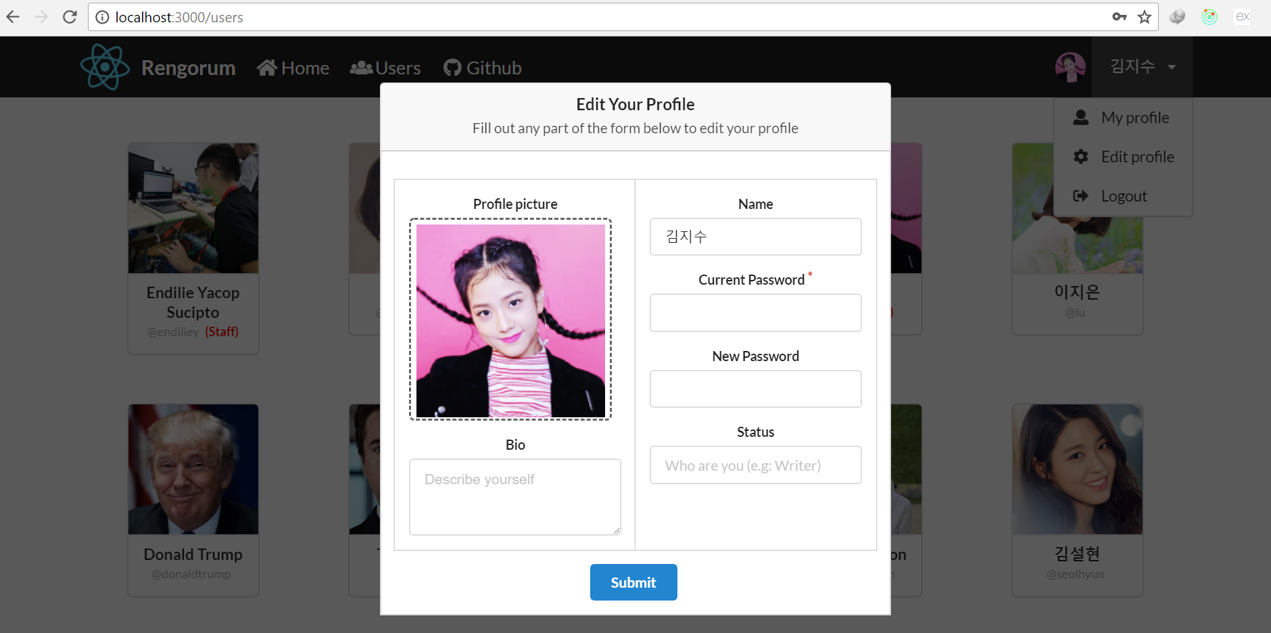Image resolution: width=1271 pixels, height=633 pixels.
Task: Click the 'ex' extension icon
Action: click(x=1243, y=17)
